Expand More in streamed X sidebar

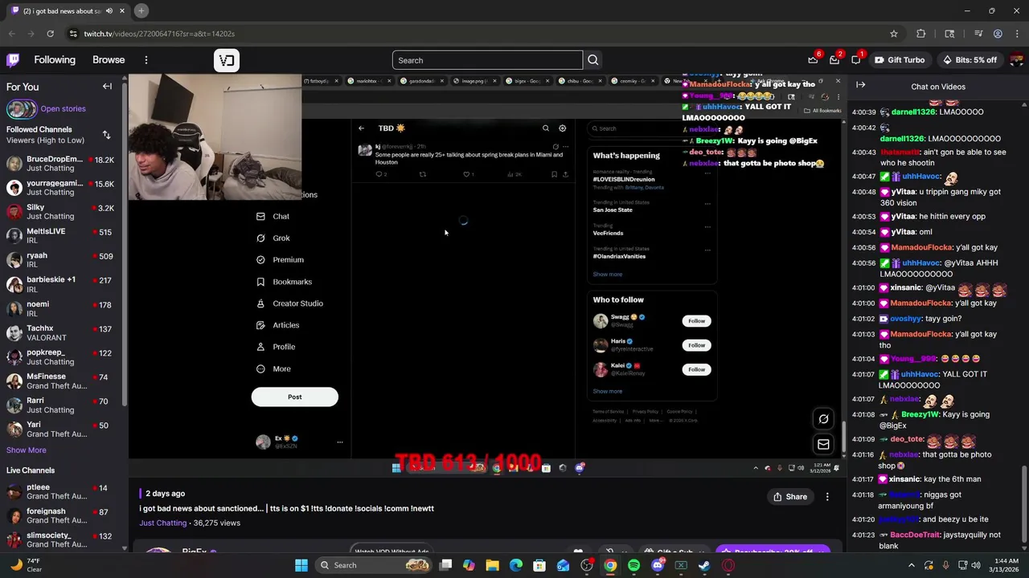click(x=273, y=369)
